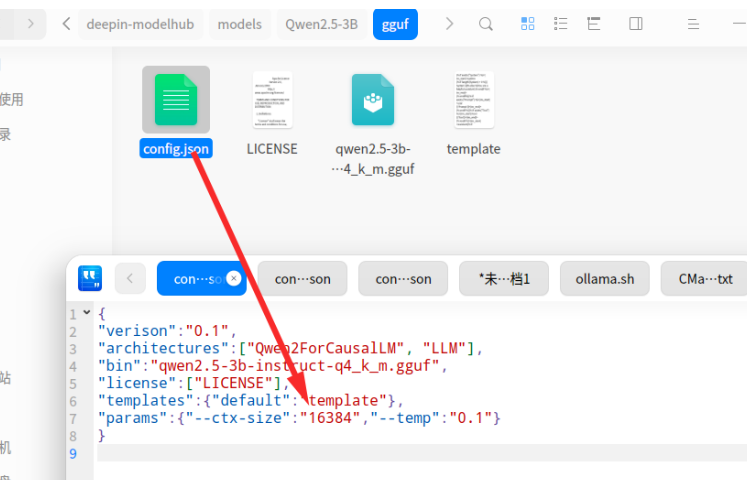The image size is (747, 480).
Task: Expand breadcrumb with right chevron after gguf
Action: 449,24
